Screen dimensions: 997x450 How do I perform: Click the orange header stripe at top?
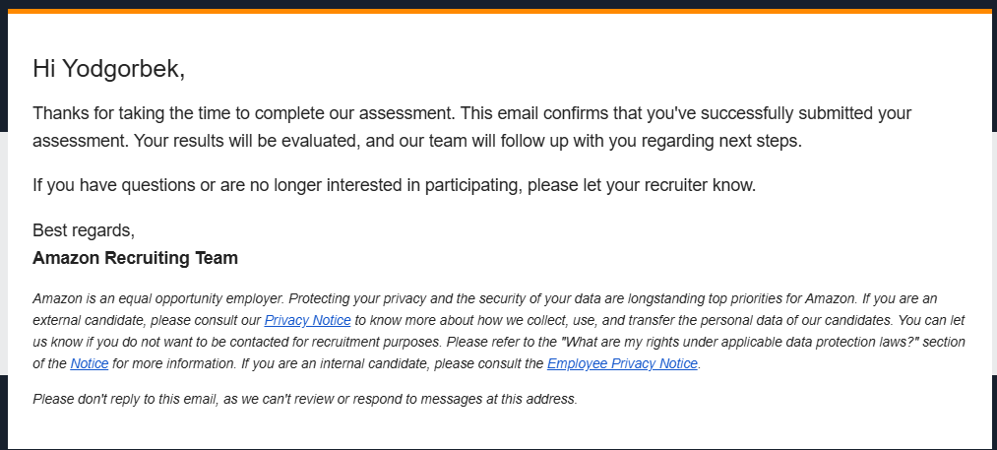pyautogui.click(x=498, y=11)
